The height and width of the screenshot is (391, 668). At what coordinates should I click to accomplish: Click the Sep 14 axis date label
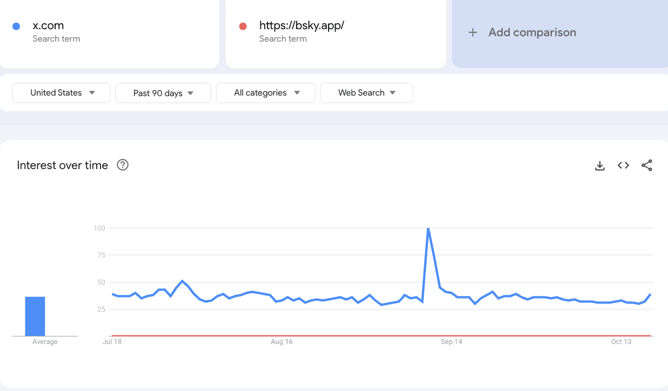pyautogui.click(x=451, y=342)
